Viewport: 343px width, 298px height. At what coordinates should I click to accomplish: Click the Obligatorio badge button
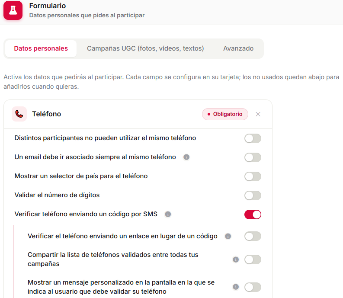[x=225, y=114]
